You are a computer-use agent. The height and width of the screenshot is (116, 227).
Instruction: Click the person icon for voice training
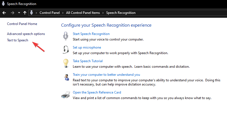(67, 77)
